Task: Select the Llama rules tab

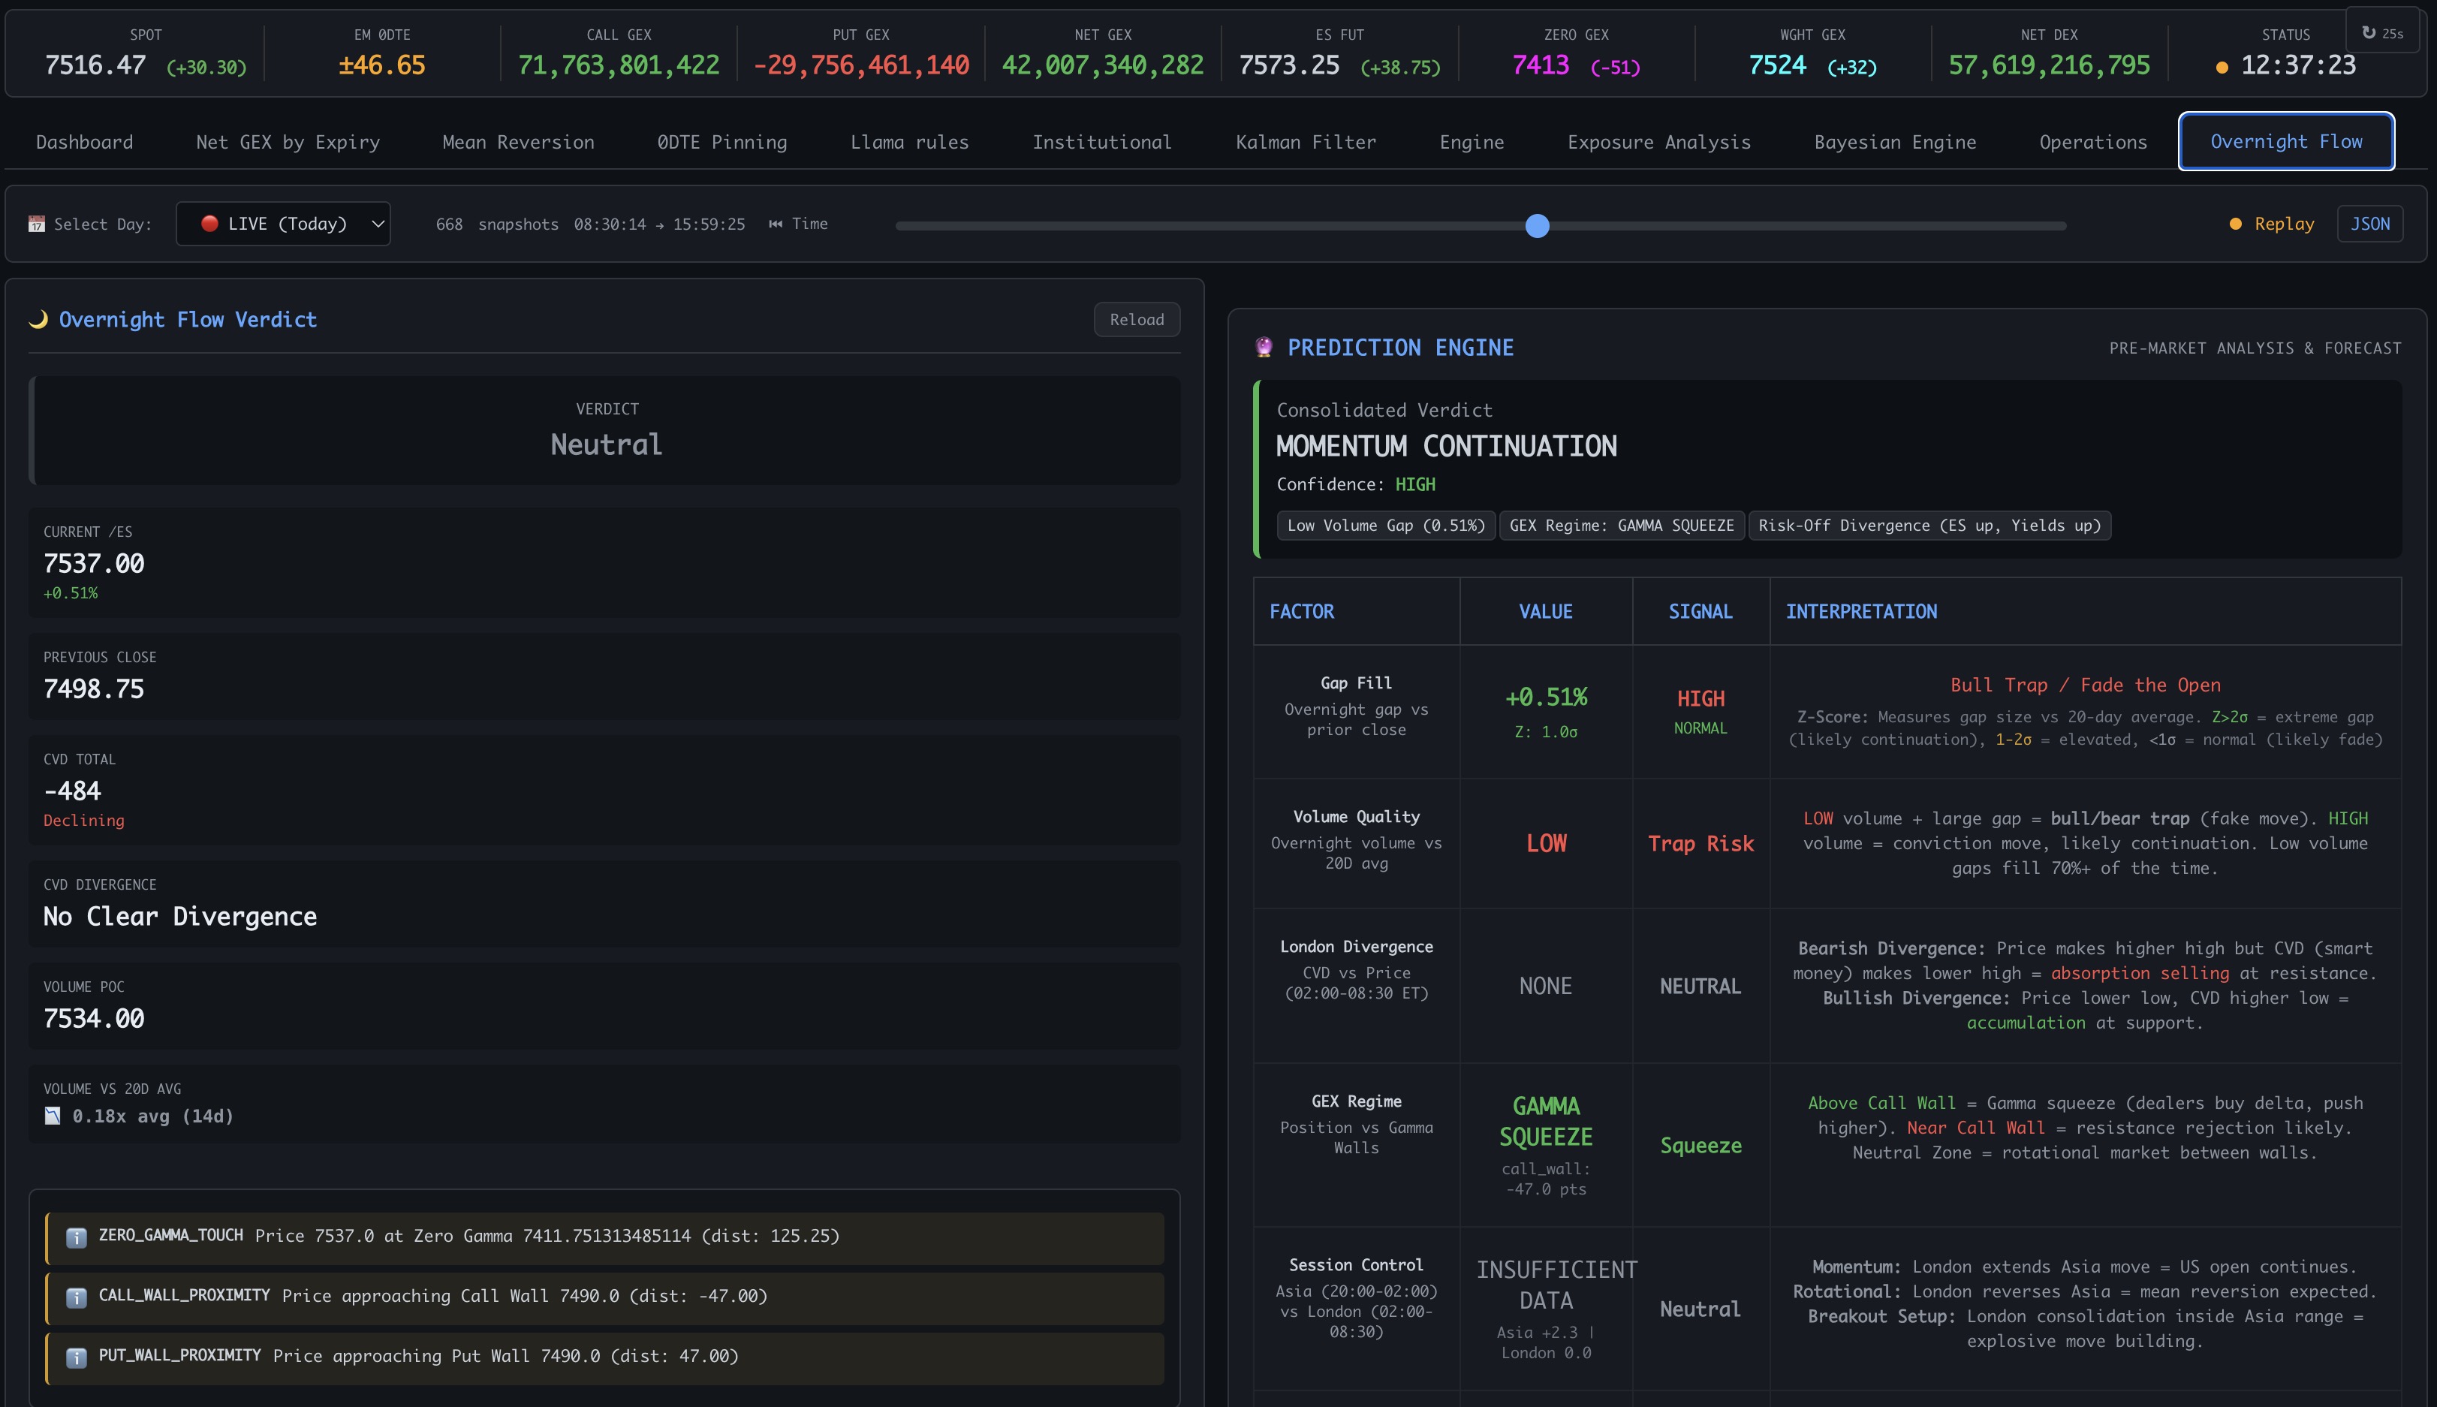Action: [909, 142]
